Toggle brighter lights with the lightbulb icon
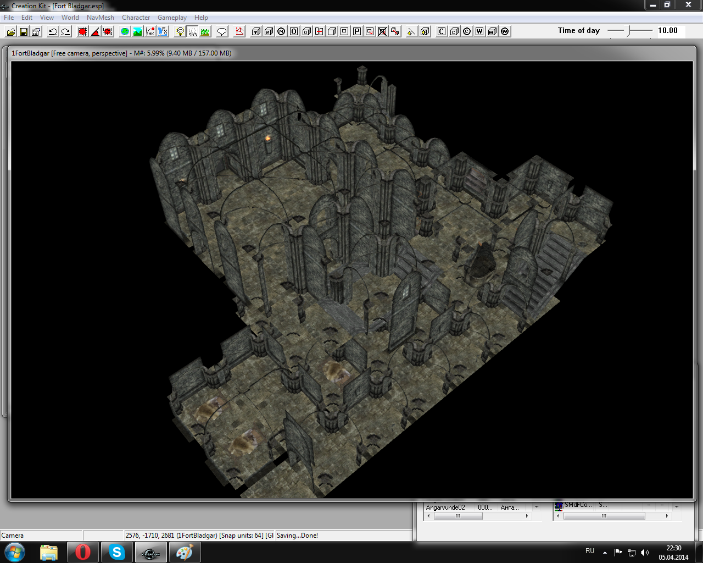 tap(180, 32)
